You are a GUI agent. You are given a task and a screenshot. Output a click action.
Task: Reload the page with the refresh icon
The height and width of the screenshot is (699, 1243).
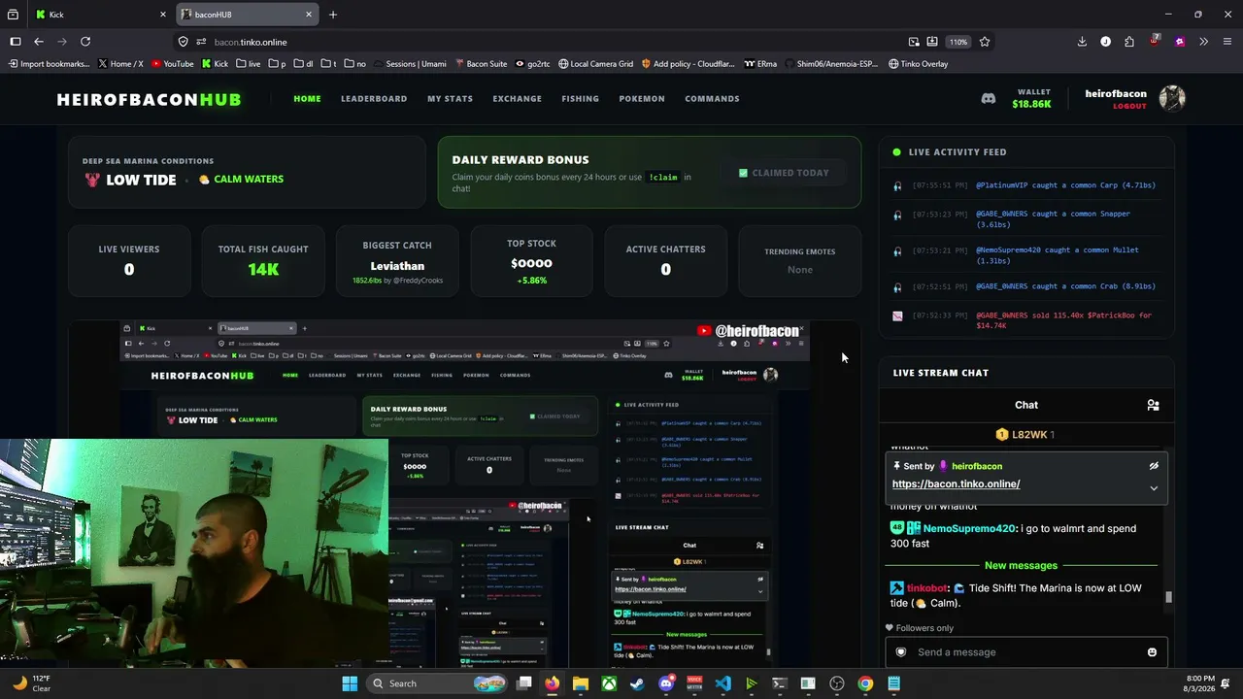(85, 42)
